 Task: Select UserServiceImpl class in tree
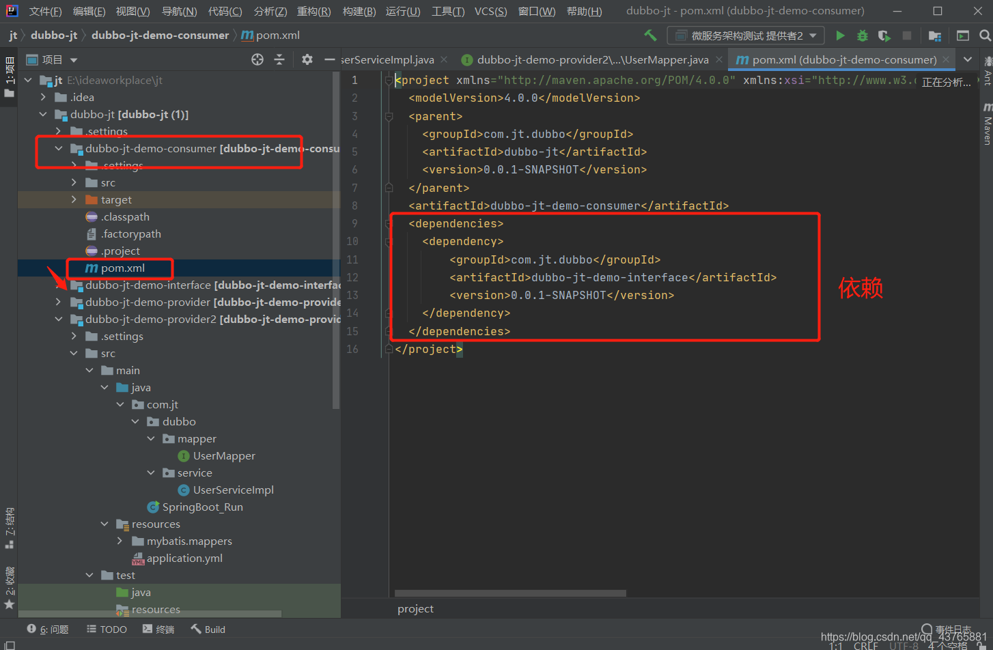coord(233,490)
